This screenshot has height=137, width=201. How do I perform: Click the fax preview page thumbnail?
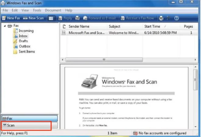point(126,98)
